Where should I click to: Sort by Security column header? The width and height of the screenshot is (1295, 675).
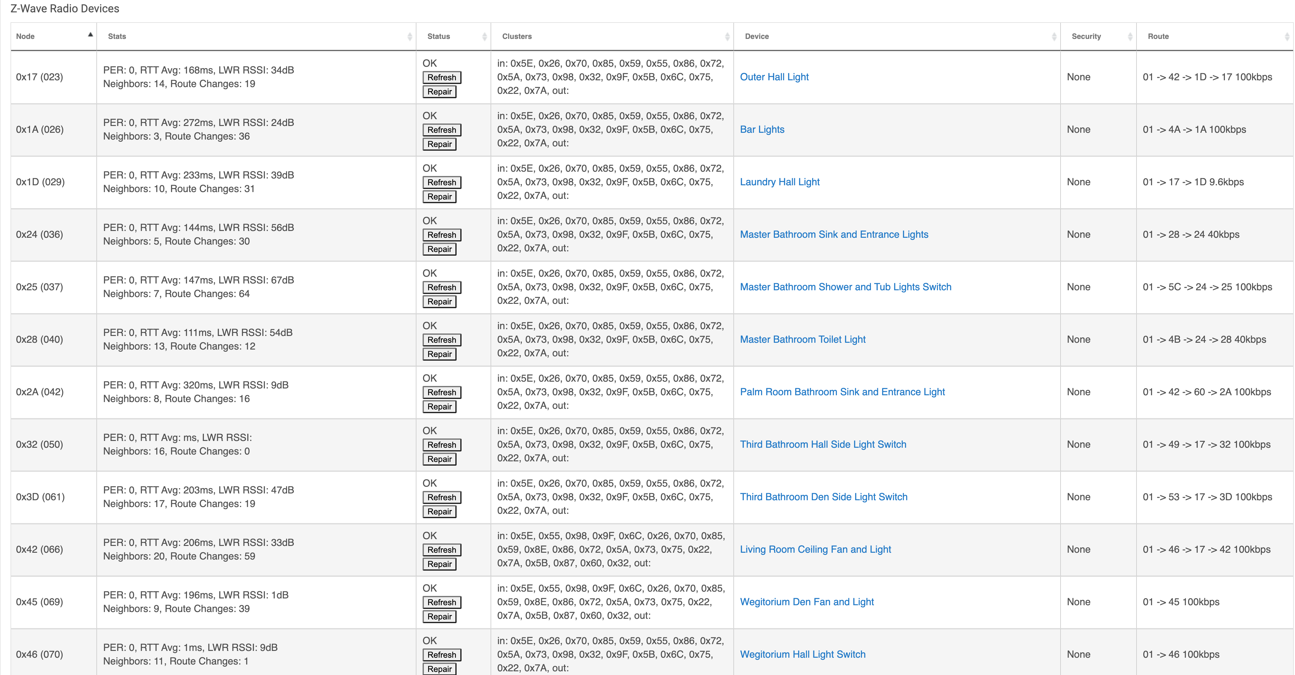1099,36
